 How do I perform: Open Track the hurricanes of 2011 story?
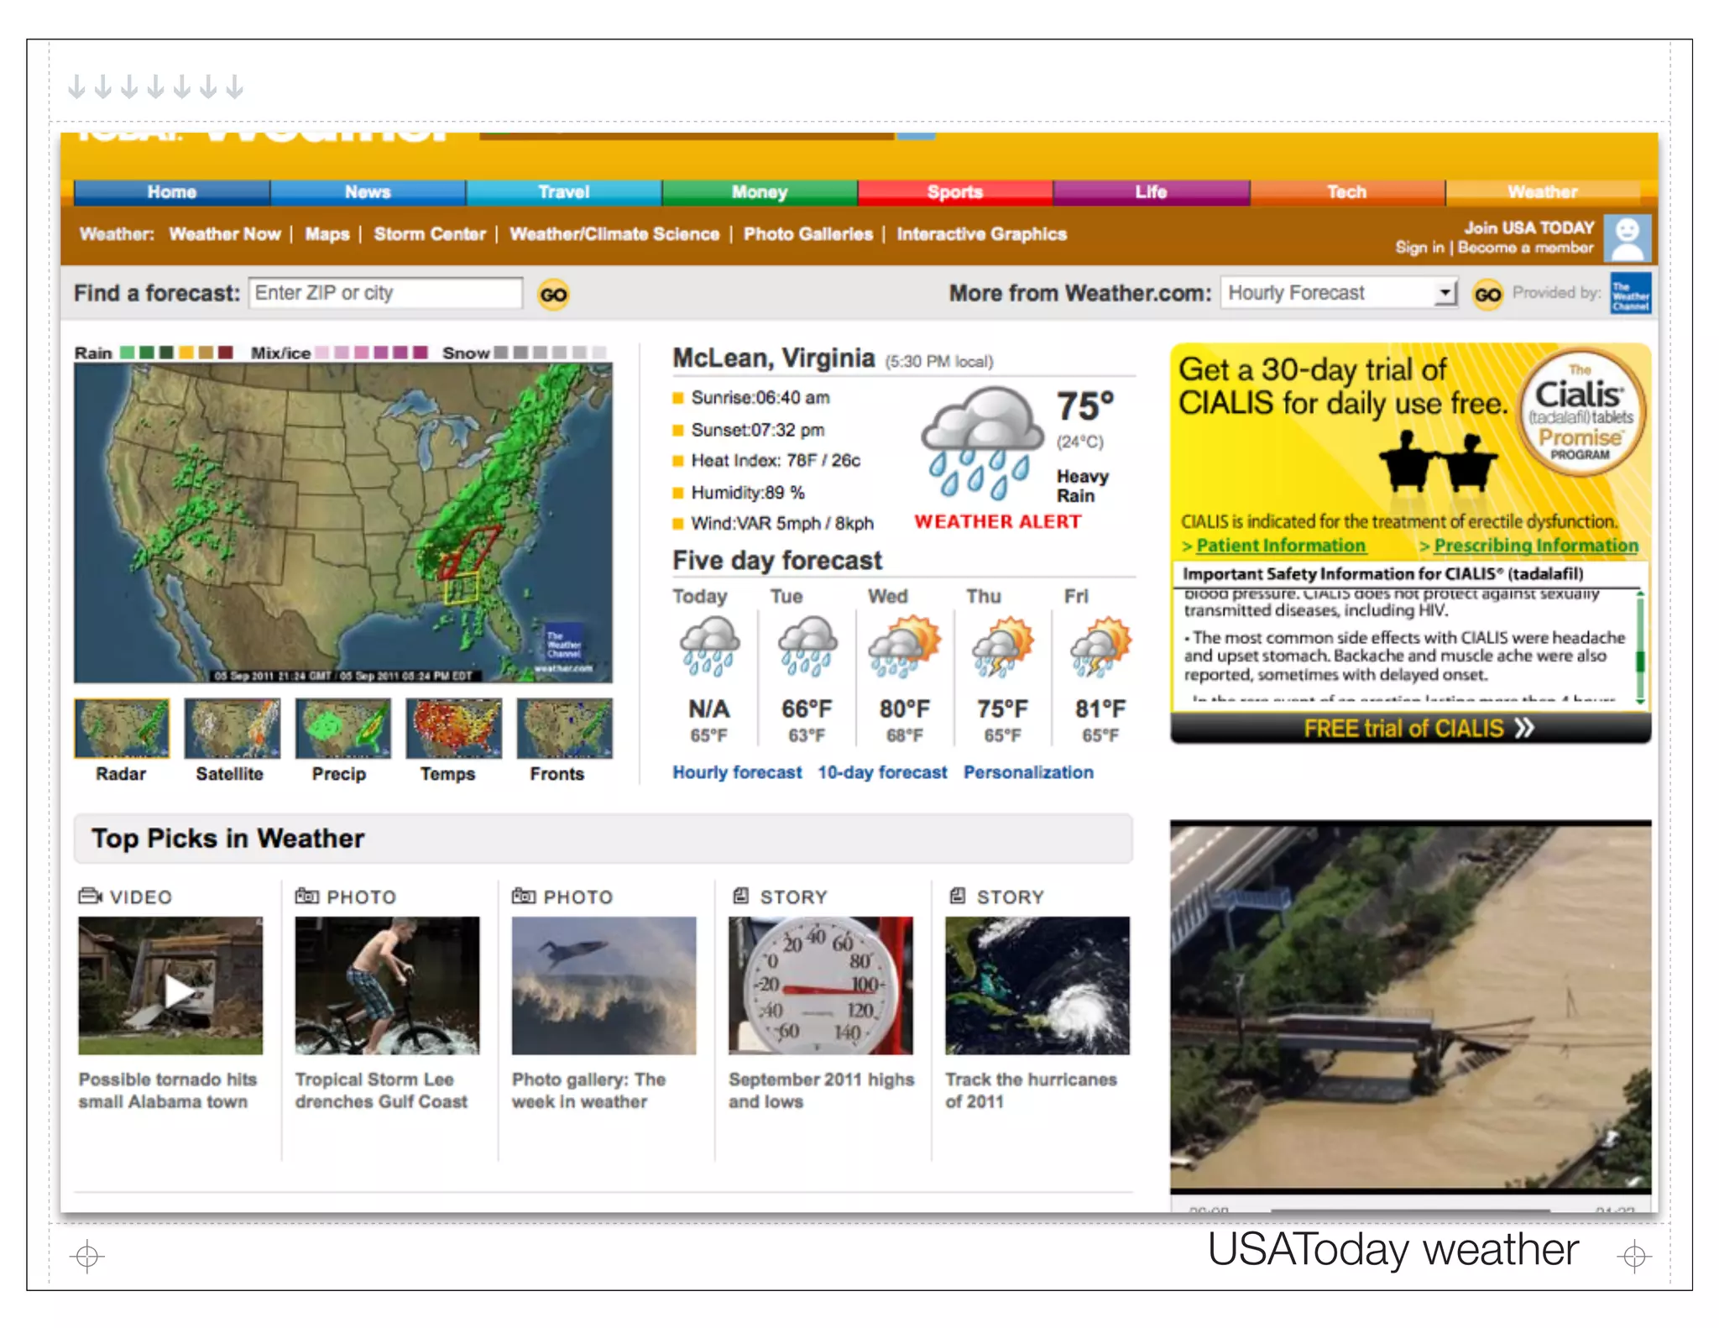pos(1031,1090)
